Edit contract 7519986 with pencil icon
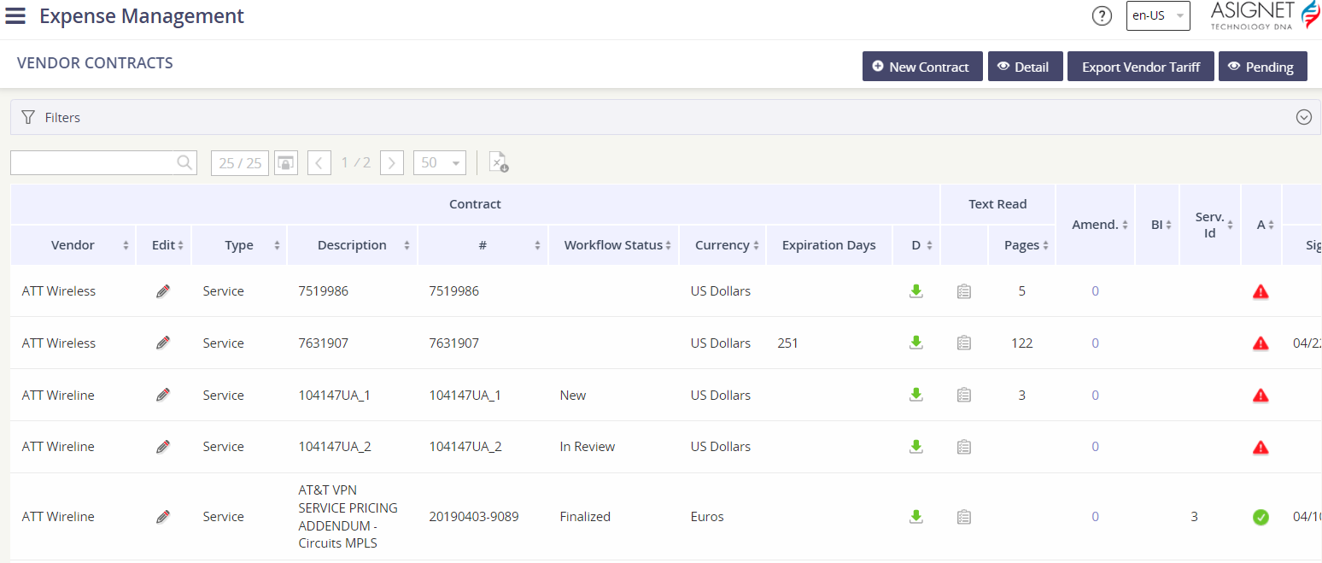Image resolution: width=1322 pixels, height=563 pixels. coord(163,291)
